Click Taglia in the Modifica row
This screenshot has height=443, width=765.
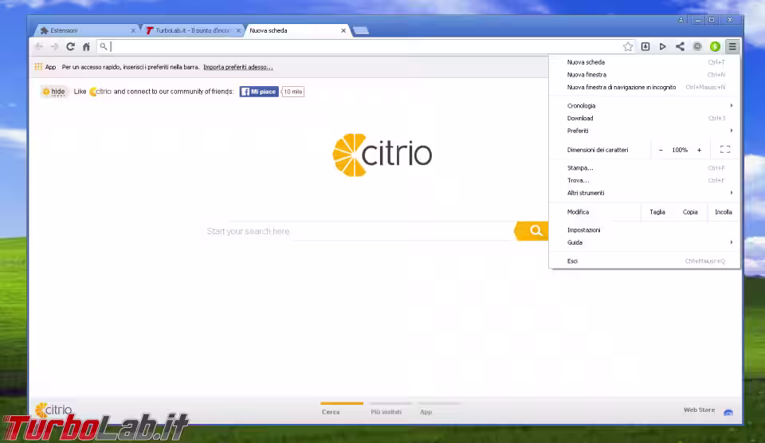657,212
